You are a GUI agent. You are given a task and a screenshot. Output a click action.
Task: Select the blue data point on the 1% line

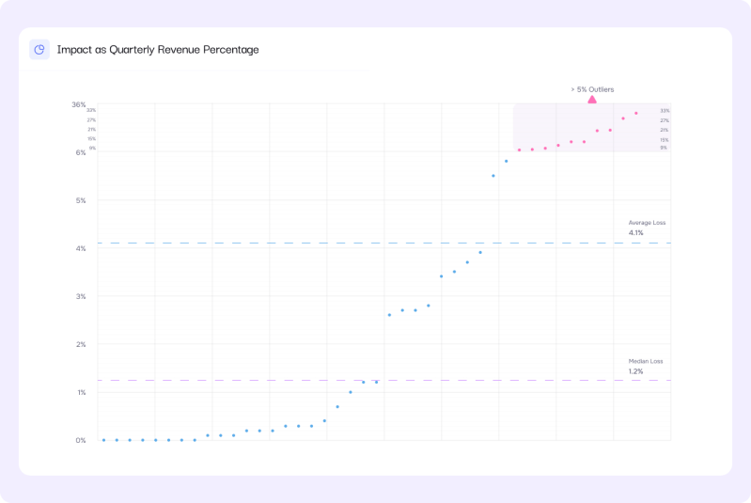click(351, 392)
